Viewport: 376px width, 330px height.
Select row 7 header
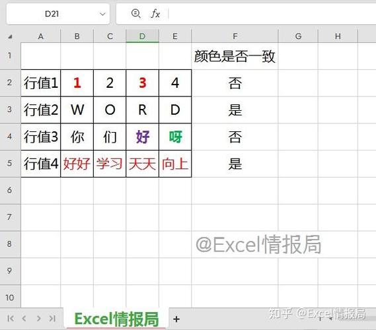[x=10, y=217]
